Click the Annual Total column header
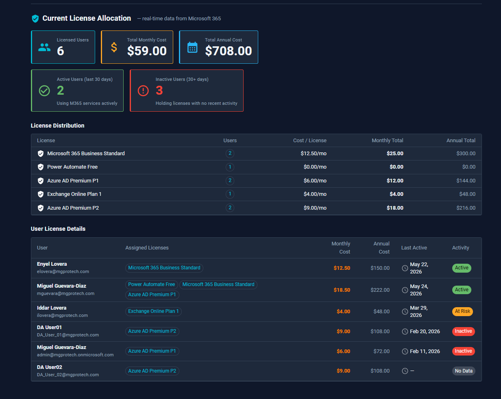Screen dimensions: 501x399 coord(461,141)
